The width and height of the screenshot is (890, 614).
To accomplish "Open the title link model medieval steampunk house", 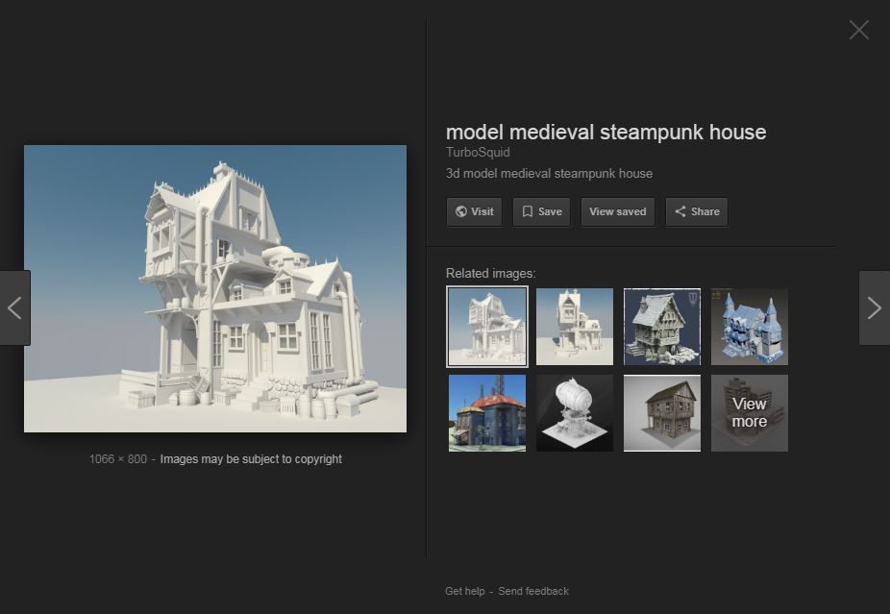I will click(606, 132).
